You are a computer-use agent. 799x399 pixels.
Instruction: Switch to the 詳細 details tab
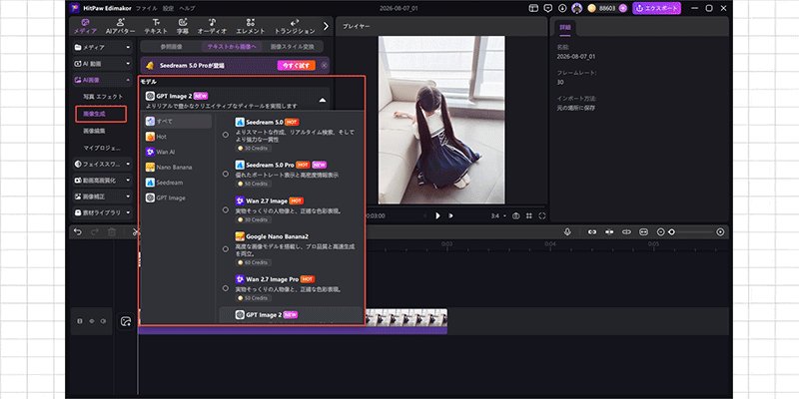[x=564, y=27]
